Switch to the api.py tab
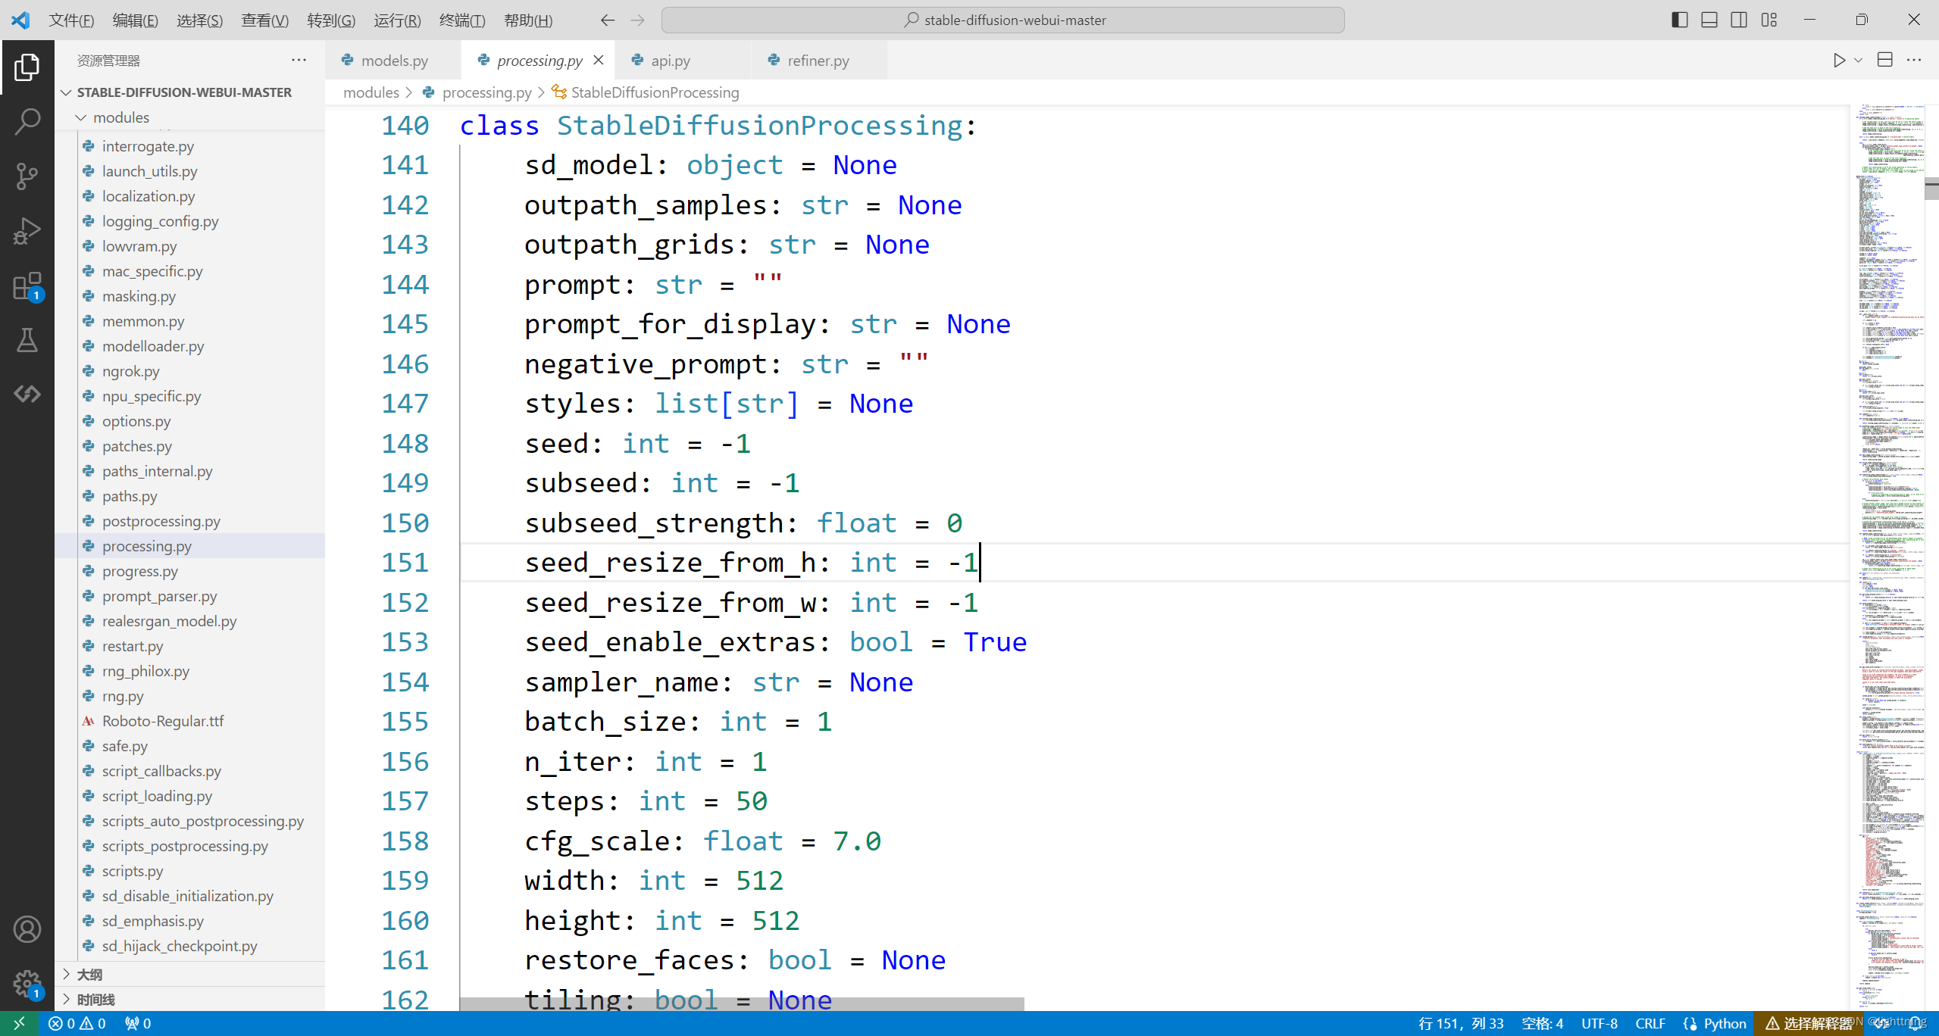Screen dimensions: 1939x1036 point(670,61)
